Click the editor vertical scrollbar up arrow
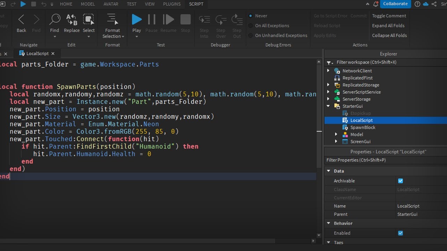Image resolution: width=447 pixels, height=251 pixels. coord(319,62)
